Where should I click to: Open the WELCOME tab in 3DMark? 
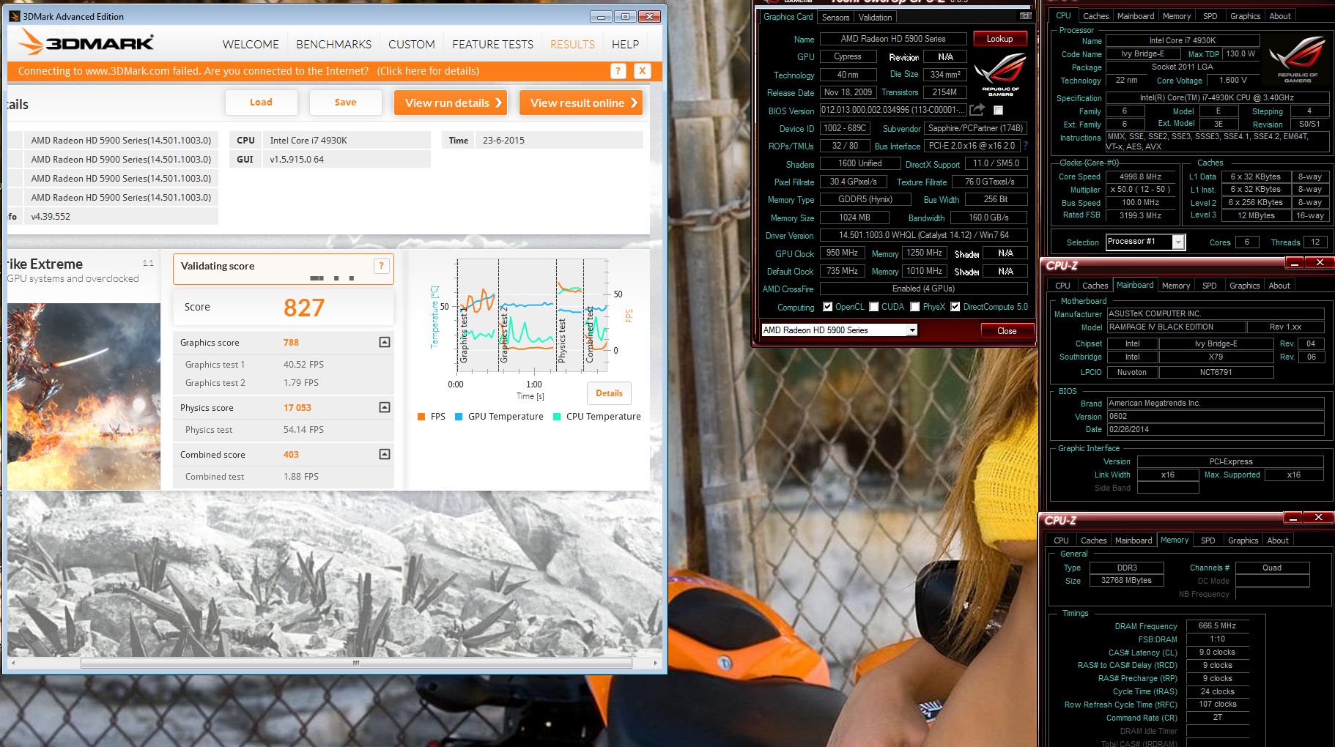[x=251, y=44]
